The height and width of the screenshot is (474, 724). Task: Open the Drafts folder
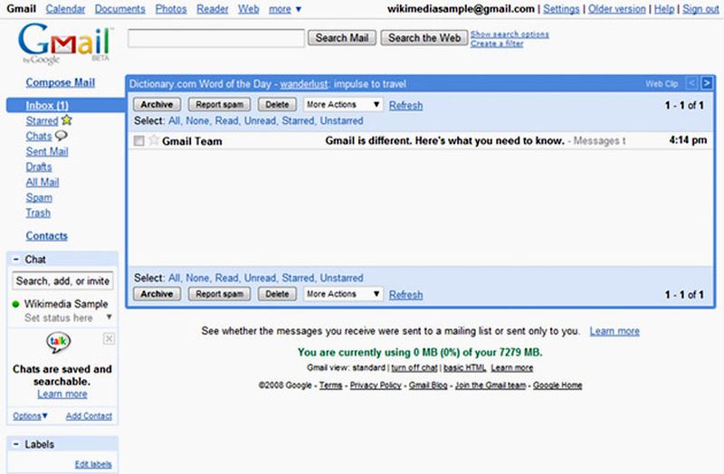click(39, 166)
